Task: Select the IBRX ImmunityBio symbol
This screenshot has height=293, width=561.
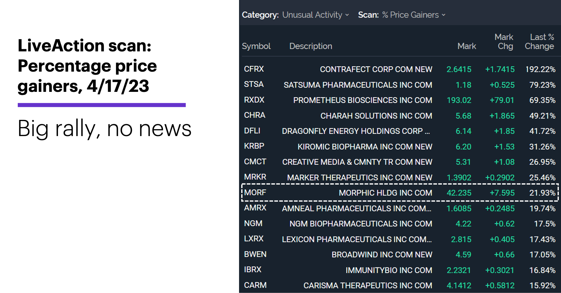Action: 253,270
